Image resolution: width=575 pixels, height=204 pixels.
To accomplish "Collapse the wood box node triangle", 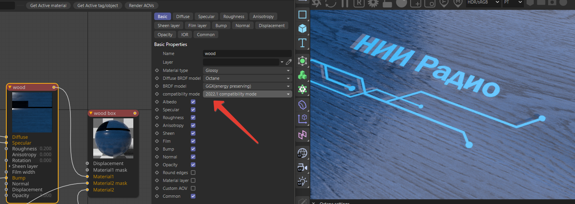I will coord(91,113).
